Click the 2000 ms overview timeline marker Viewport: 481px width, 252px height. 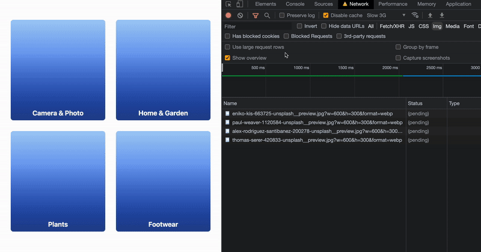point(390,68)
